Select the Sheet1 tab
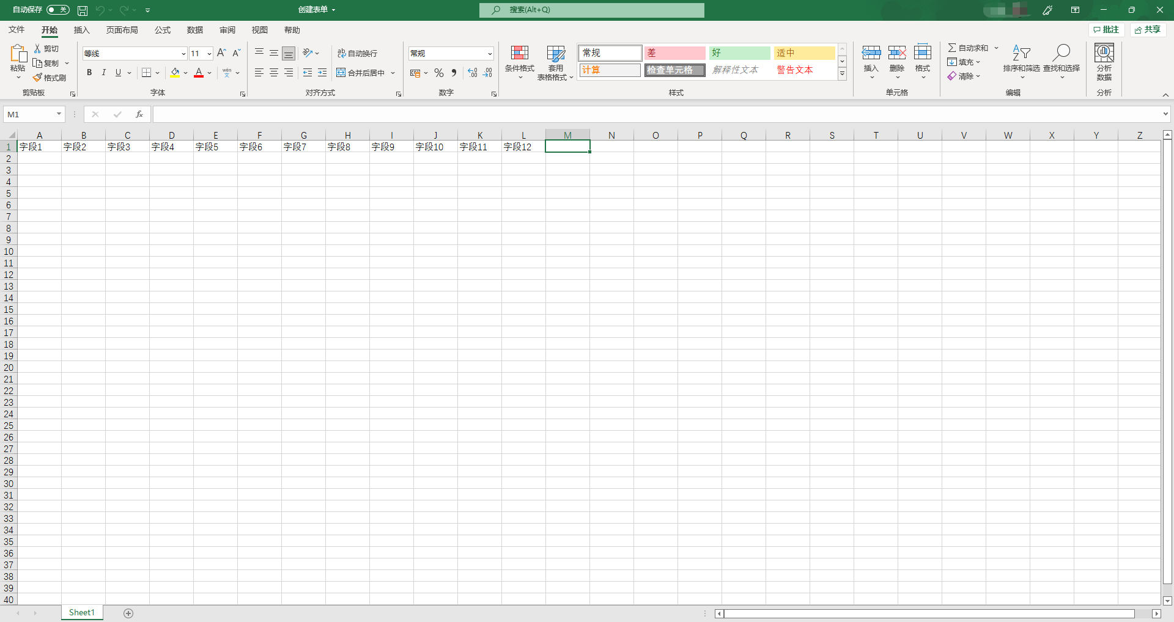The image size is (1174, 622). click(82, 613)
